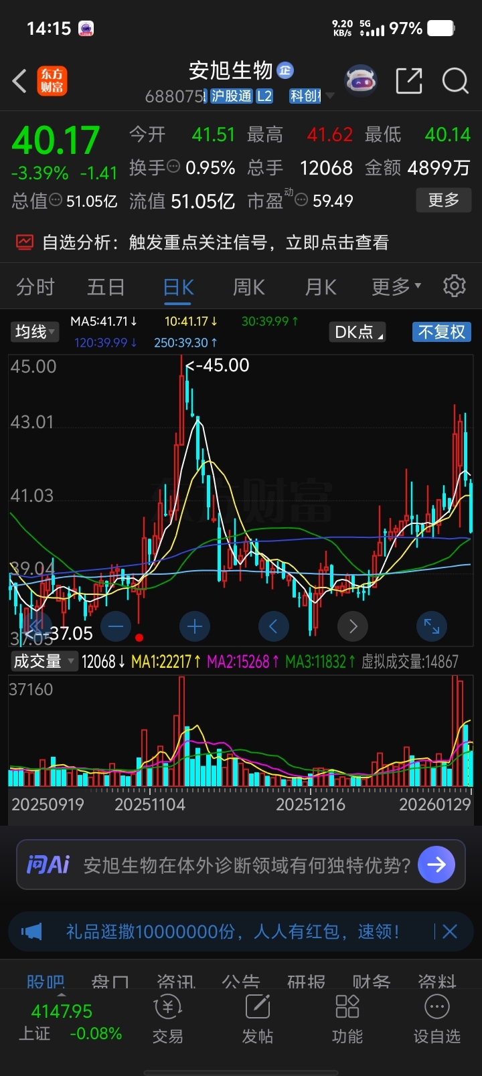Move chart left with the left arrow button

pyautogui.click(x=274, y=626)
